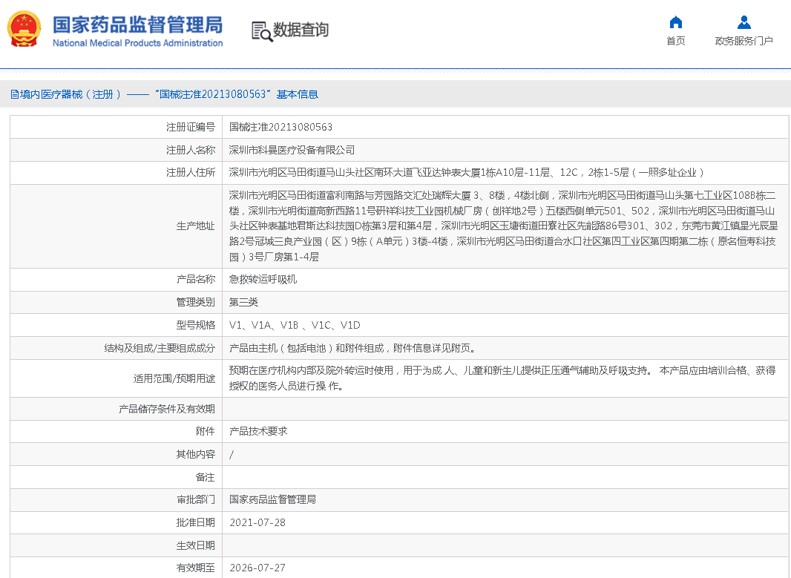
Task: Open the 首页 text link
Action: click(675, 42)
